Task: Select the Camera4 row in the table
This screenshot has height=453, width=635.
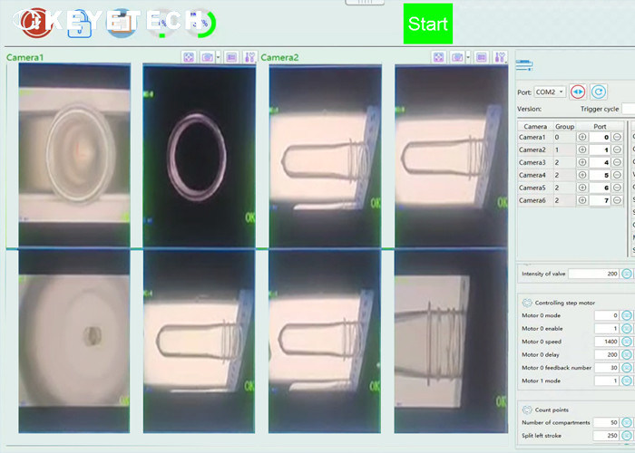Action: 533,175
